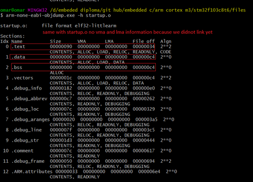Click the .data section name

[x=18, y=57]
